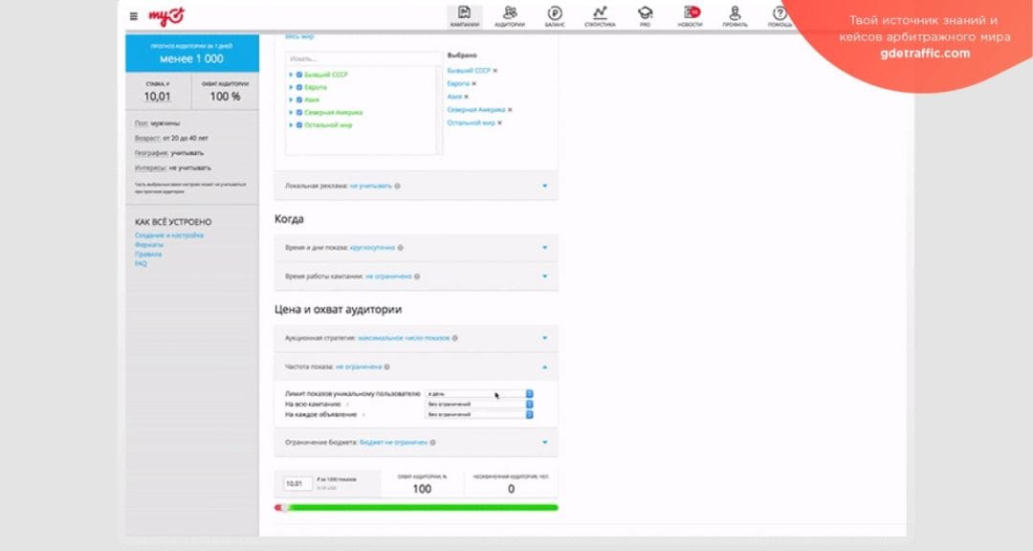Image resolution: width=1033 pixels, height=551 pixels.
Task: Open the Статистика chart icon
Action: [x=600, y=14]
